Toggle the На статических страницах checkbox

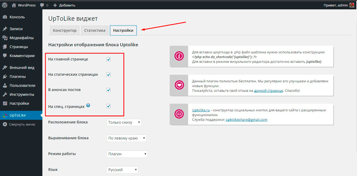coord(109,75)
